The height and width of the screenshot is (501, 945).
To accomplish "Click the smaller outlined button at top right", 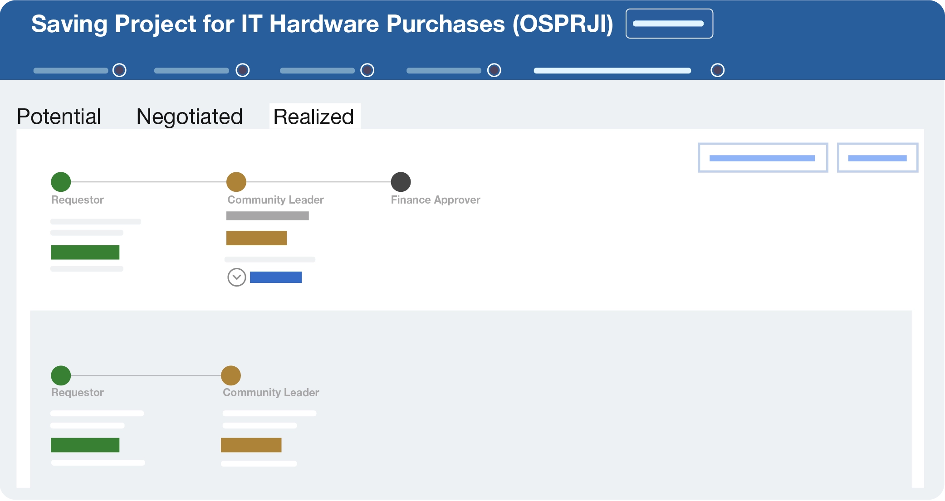I will pos(877,158).
